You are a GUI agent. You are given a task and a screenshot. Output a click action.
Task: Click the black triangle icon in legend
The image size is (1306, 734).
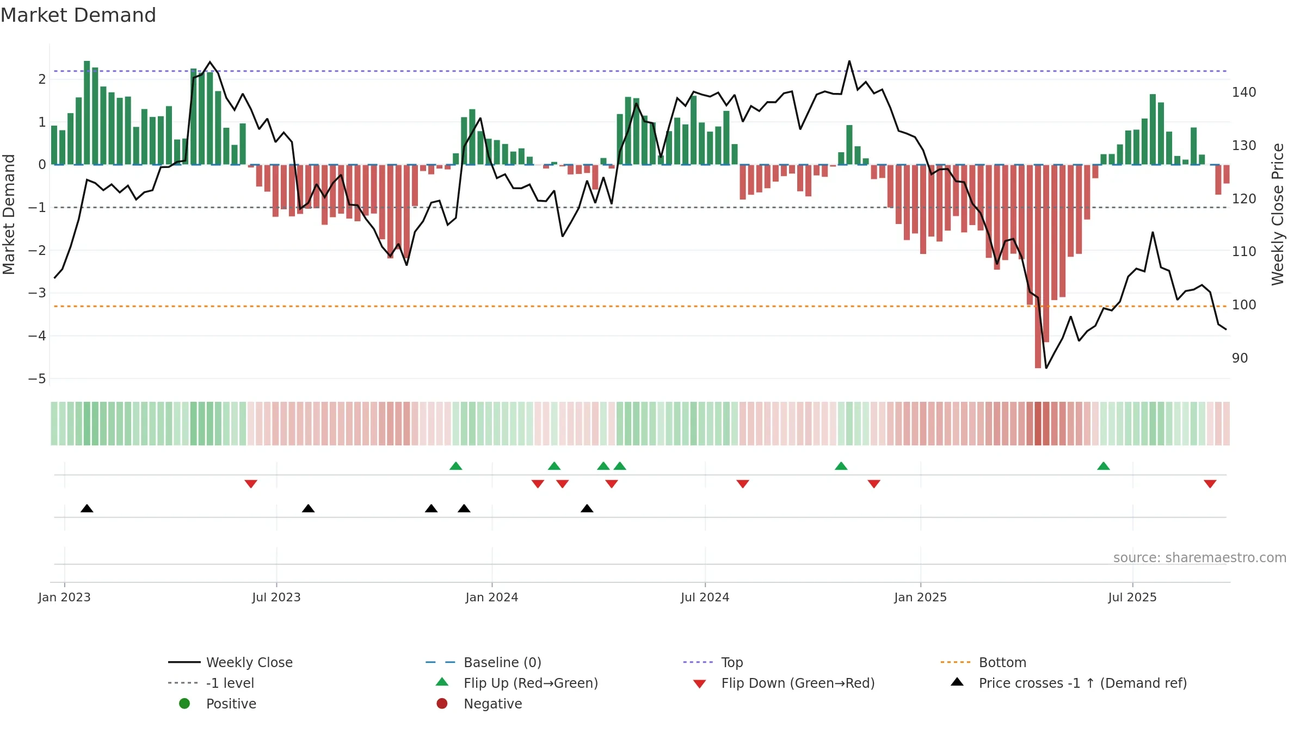(957, 682)
